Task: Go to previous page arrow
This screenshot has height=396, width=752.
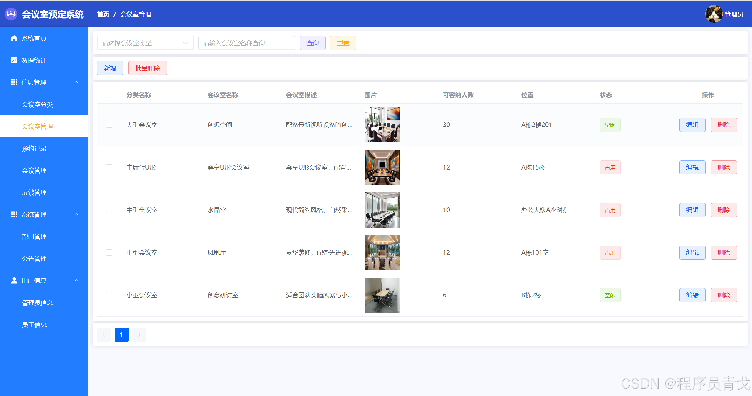Action: pos(104,335)
